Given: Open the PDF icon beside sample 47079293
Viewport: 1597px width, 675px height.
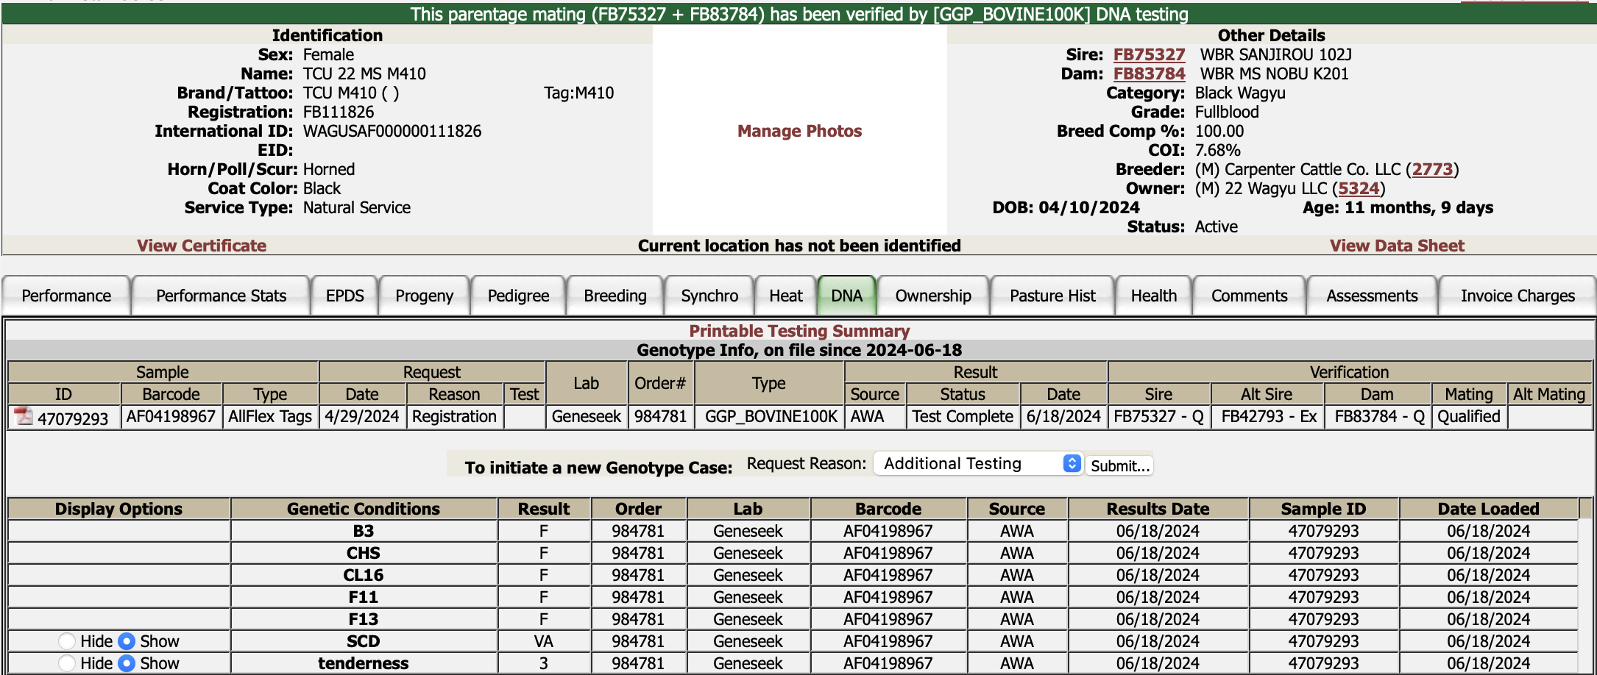Looking at the screenshot, I should tap(24, 417).
